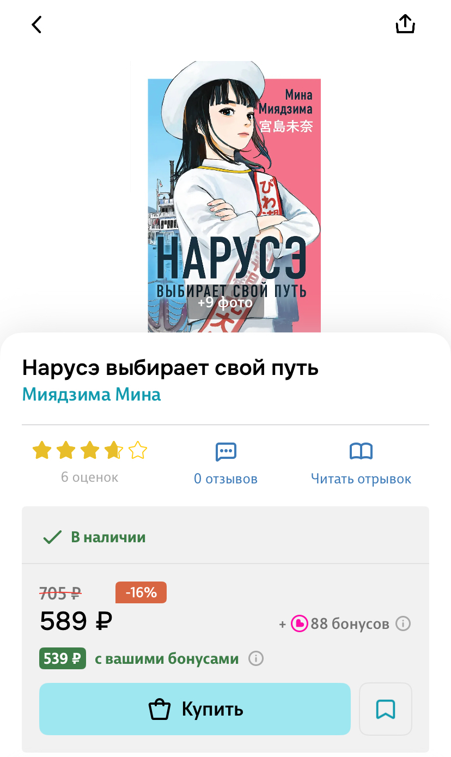Screen dimensions: 451x757
Task: Tap the green 539 ₽ bonus price badge
Action: pyautogui.click(x=63, y=658)
